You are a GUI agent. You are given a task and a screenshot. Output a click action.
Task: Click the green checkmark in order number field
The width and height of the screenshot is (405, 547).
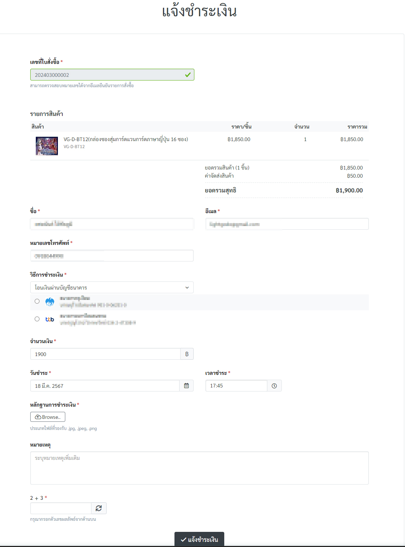(188, 75)
